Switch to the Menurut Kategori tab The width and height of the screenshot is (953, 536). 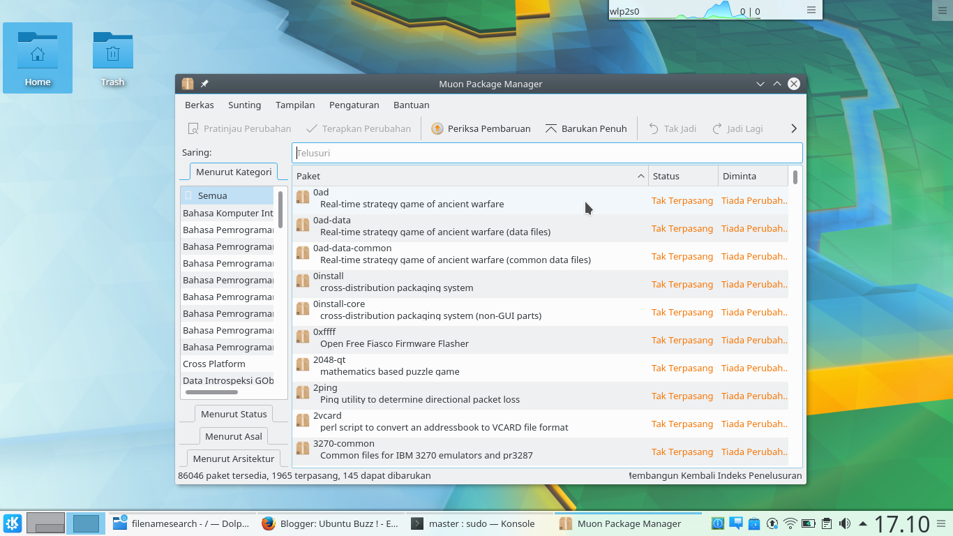click(x=234, y=172)
